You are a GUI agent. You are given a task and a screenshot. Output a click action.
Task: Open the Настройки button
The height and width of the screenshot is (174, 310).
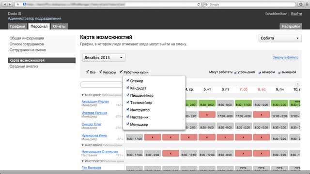coord(291,27)
